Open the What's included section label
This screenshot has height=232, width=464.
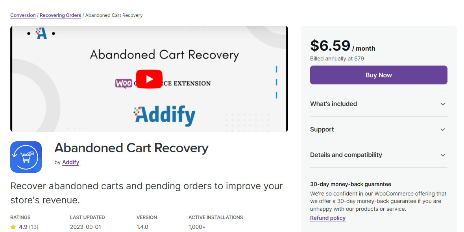tap(333, 104)
